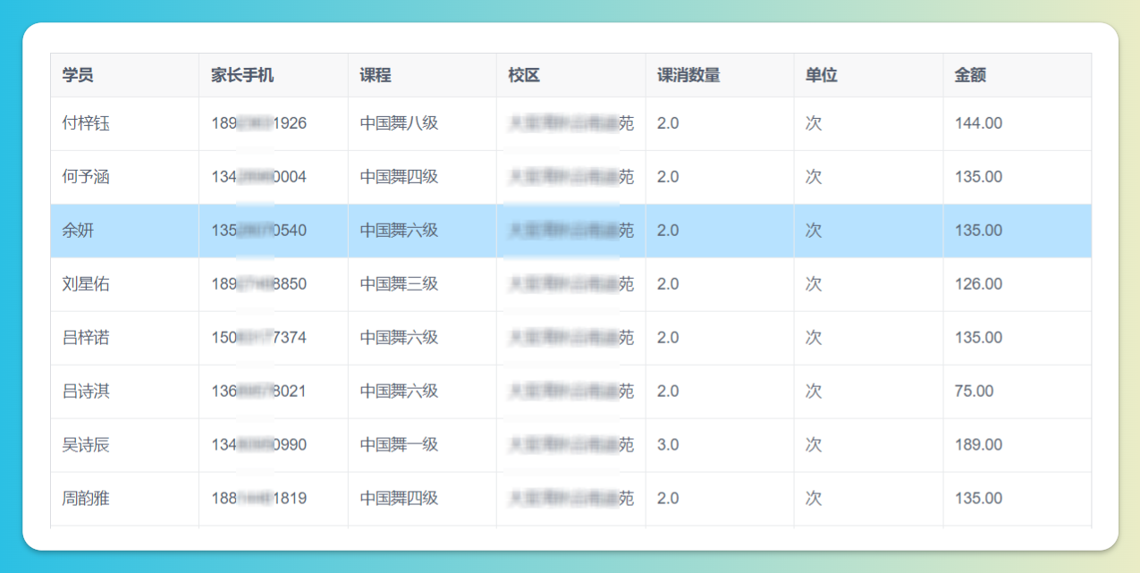Click unit 次 in 余妍's row

814,231
